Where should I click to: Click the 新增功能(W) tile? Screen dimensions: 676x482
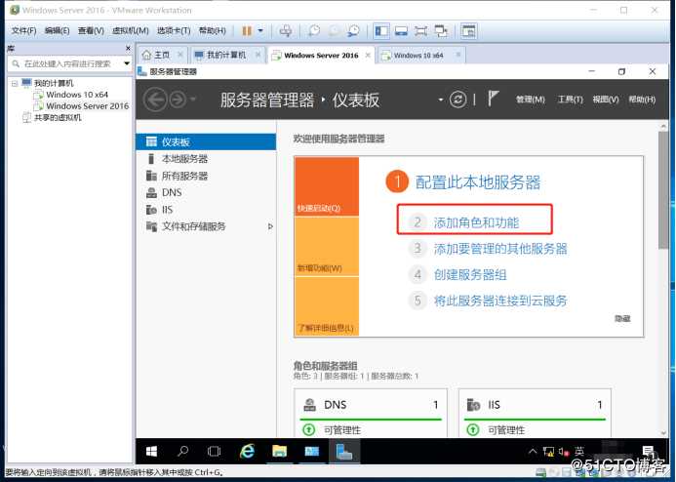327,246
